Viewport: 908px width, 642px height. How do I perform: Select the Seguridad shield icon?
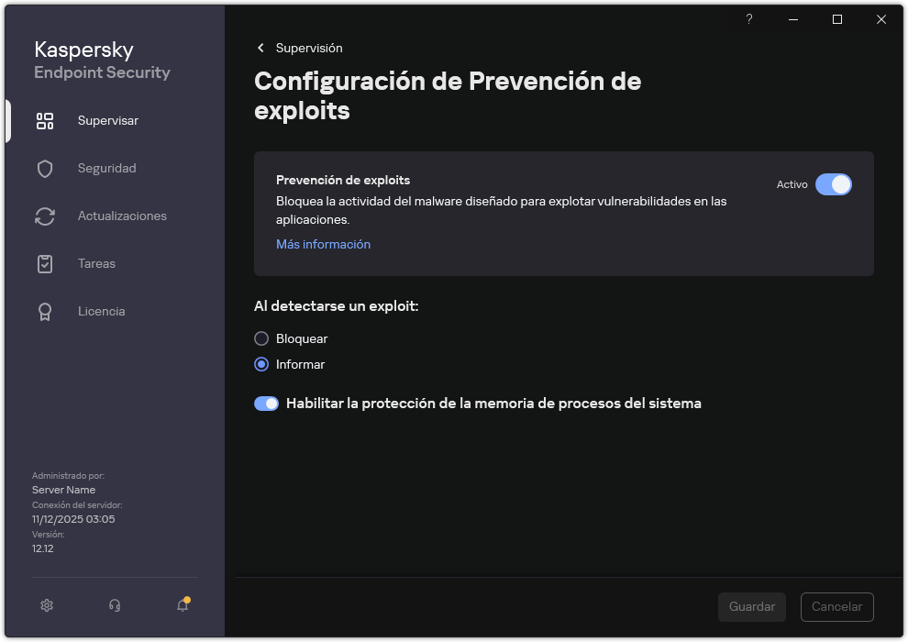[45, 168]
